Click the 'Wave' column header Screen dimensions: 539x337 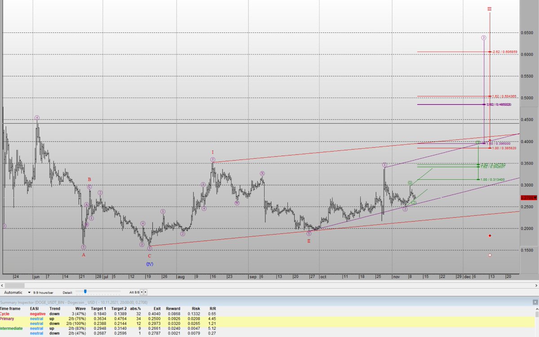click(80, 309)
